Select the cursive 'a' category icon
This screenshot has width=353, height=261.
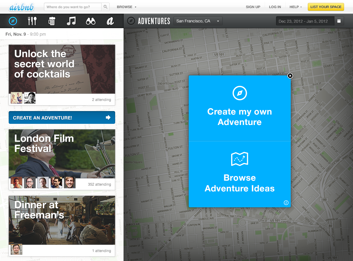tap(110, 21)
